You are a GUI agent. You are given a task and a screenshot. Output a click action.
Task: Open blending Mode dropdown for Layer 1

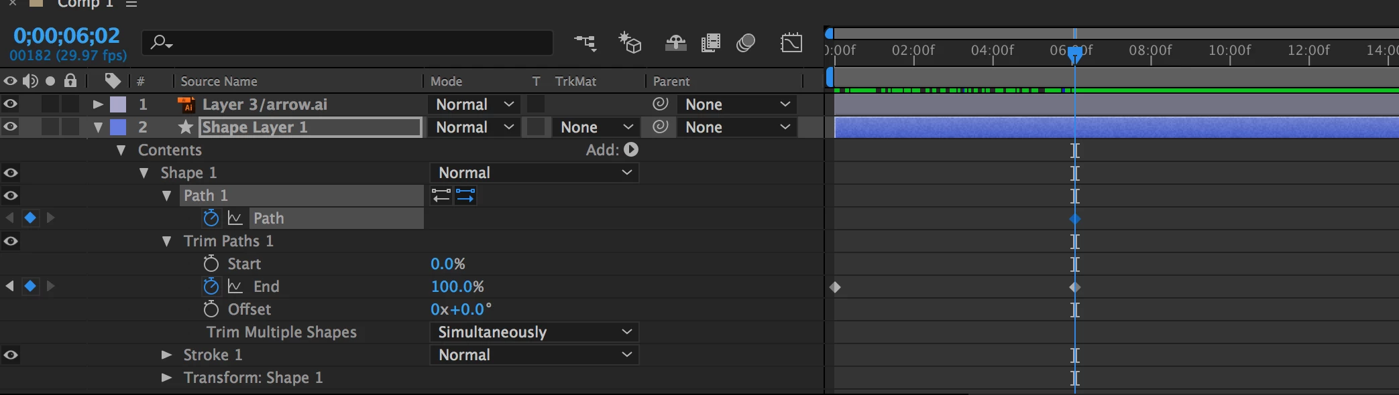point(474,104)
